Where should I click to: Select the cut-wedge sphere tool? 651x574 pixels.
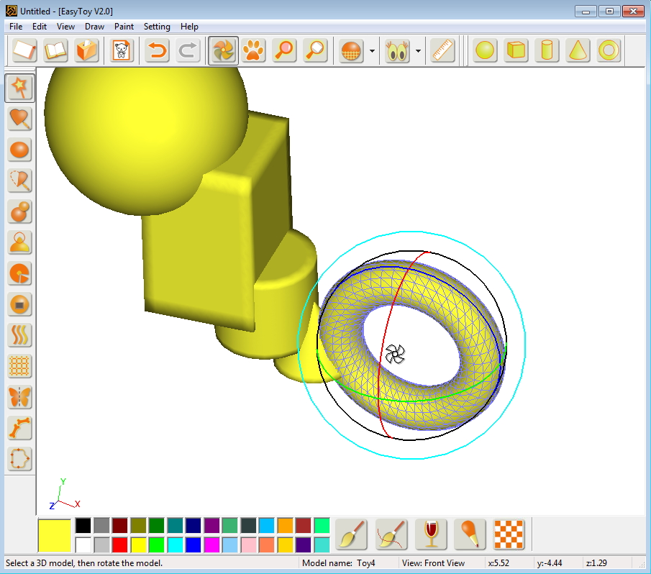(x=19, y=273)
